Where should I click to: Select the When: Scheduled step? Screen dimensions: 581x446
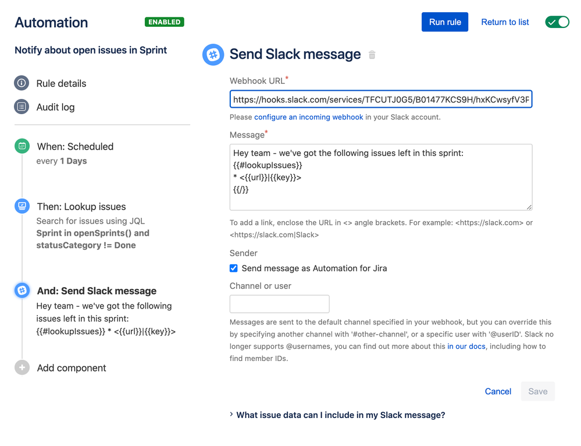click(75, 146)
